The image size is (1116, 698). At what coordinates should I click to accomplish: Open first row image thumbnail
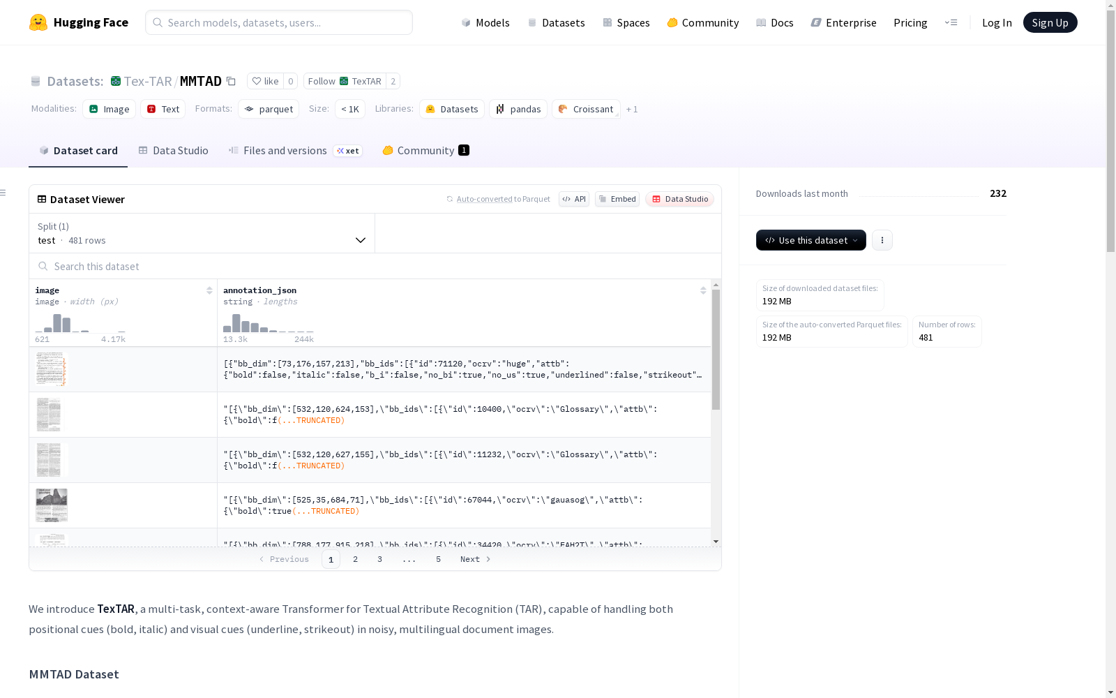51,369
